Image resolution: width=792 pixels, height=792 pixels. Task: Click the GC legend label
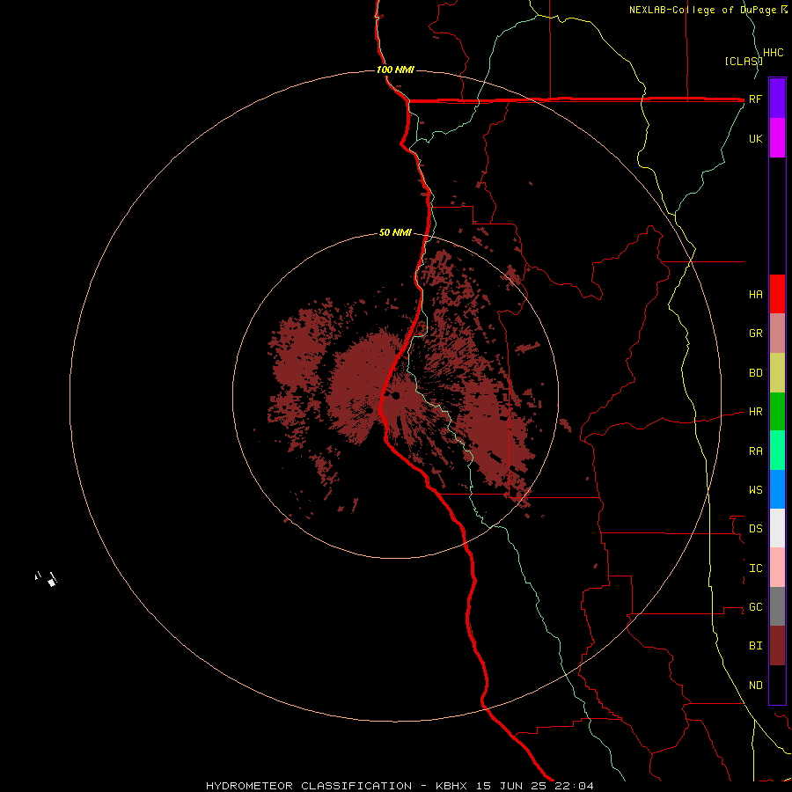pos(755,607)
